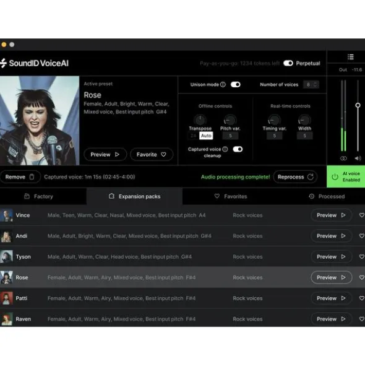365x366 pixels.
Task: Preview the Rose voice in list
Action: pos(331,277)
